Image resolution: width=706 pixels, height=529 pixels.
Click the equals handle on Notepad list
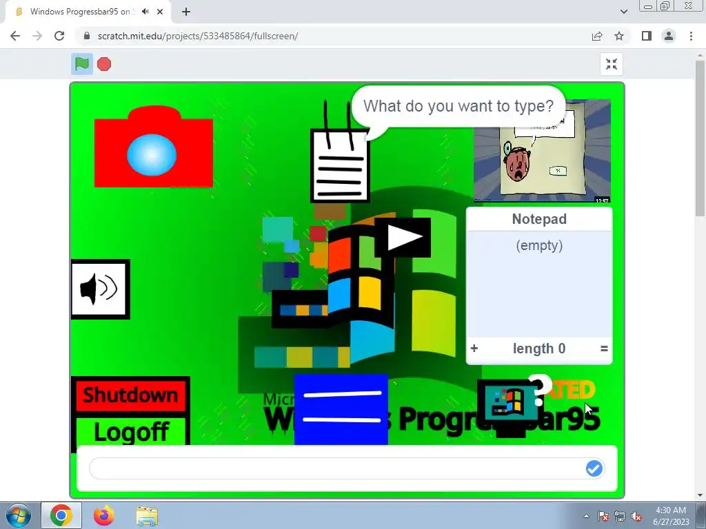tap(604, 349)
